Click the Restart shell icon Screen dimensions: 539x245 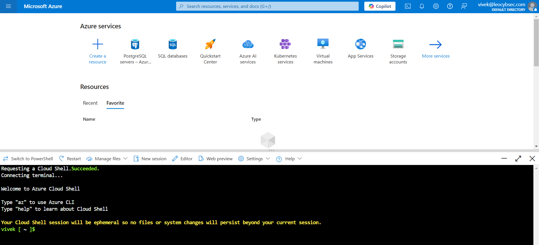click(x=62, y=159)
